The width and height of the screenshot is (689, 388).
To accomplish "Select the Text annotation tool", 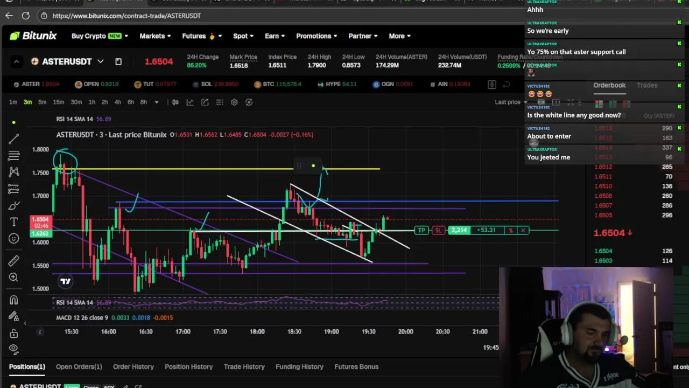I will coord(14,221).
